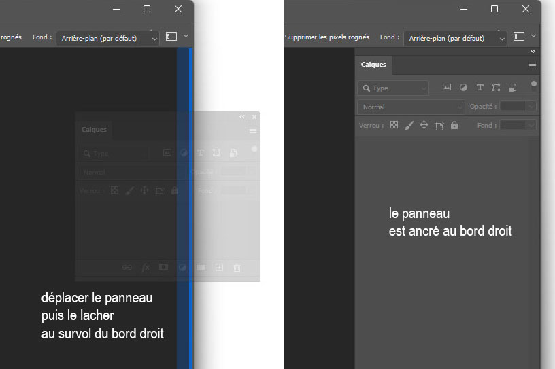Click Lock all padlock in right docked panel
Screen dimensions: 555x369
point(454,125)
